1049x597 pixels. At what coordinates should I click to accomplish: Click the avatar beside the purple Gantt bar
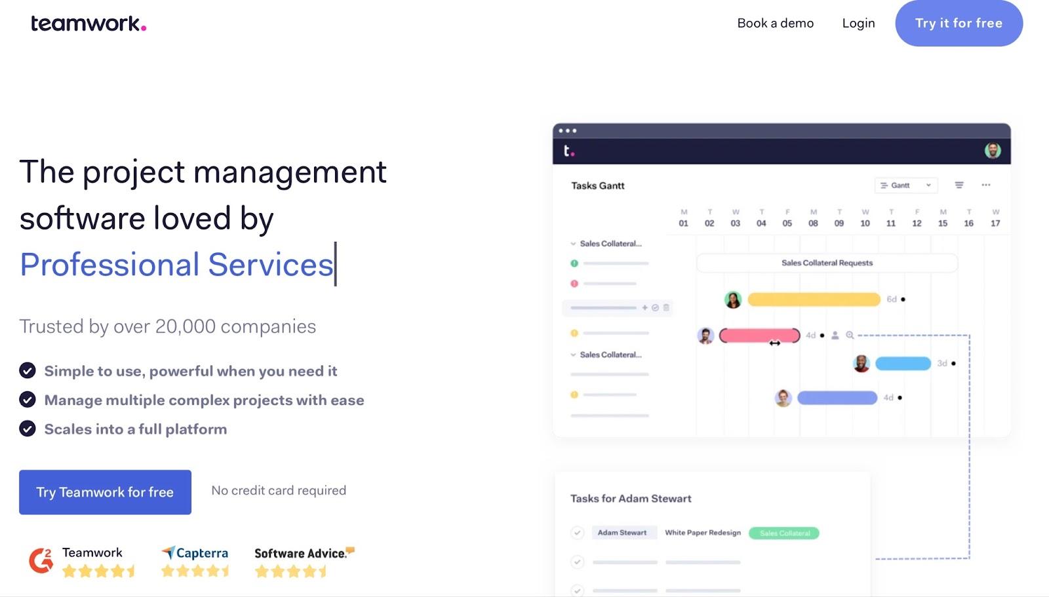tap(783, 398)
